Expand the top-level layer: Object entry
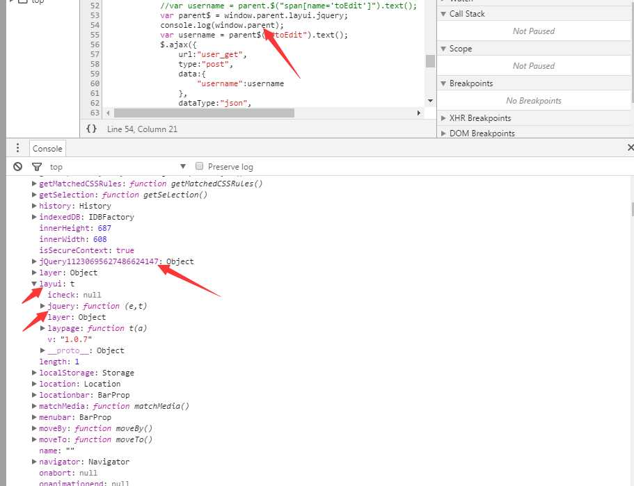This screenshot has width=634, height=486. coord(34,273)
